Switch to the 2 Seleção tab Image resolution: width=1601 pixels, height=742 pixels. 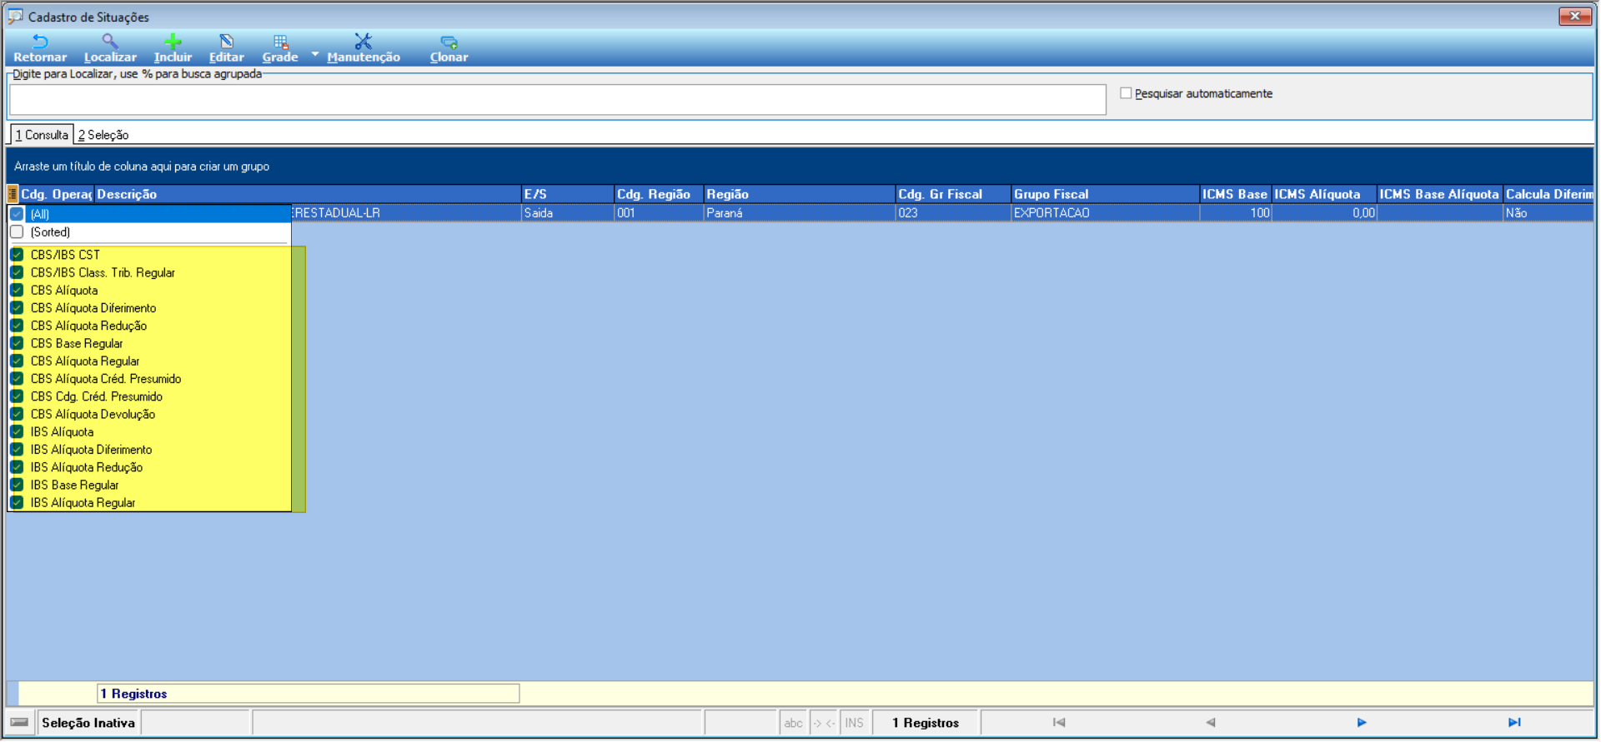pyautogui.click(x=103, y=135)
